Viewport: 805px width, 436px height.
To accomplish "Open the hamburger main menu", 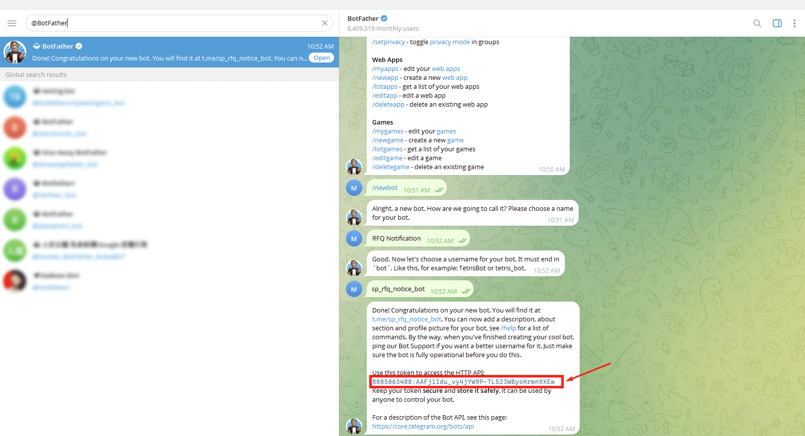I will coord(12,23).
